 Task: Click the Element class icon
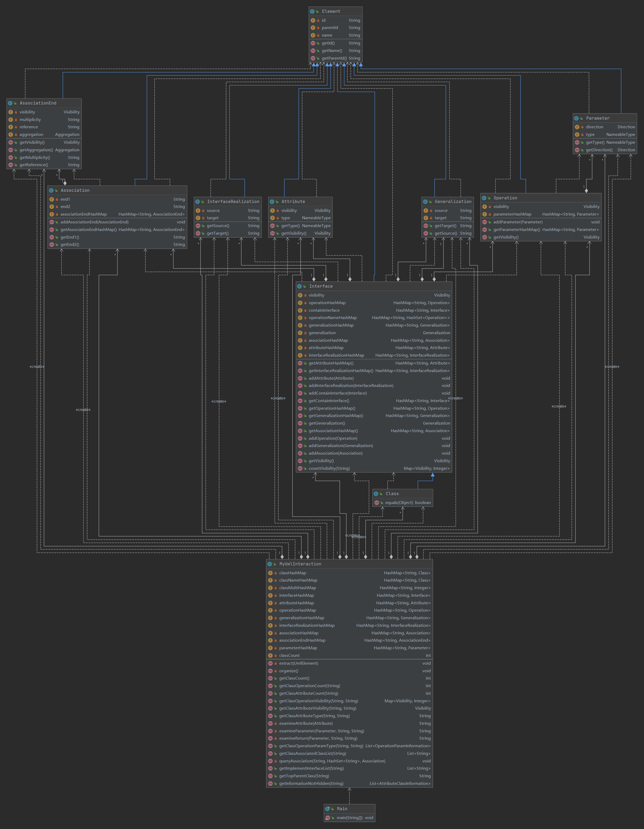[x=312, y=11]
